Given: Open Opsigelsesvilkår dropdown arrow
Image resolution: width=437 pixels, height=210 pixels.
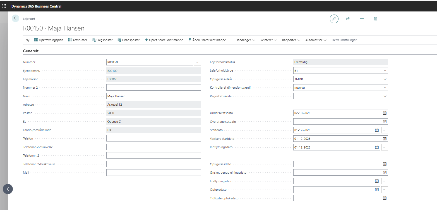Looking at the screenshot, I should point(385,79).
